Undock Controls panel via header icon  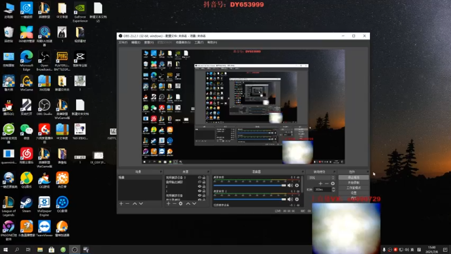(x=367, y=171)
